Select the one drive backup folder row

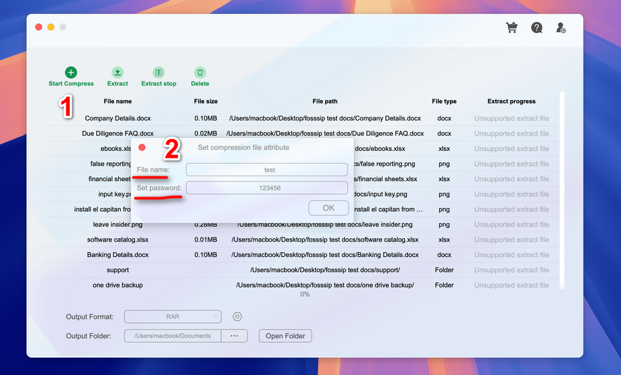click(118, 285)
